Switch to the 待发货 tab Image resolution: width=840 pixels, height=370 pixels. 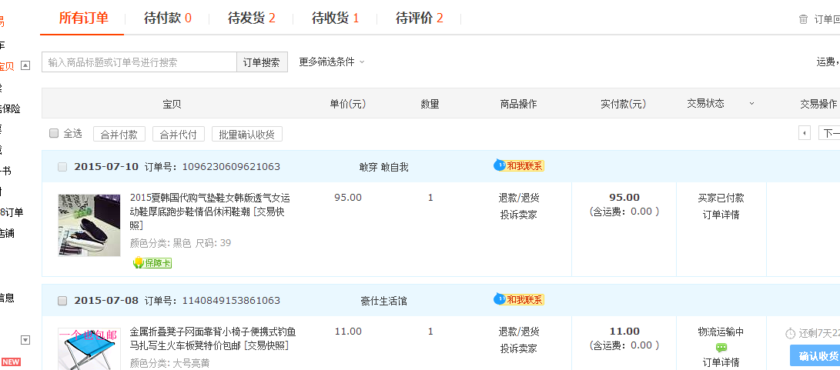pos(251,18)
